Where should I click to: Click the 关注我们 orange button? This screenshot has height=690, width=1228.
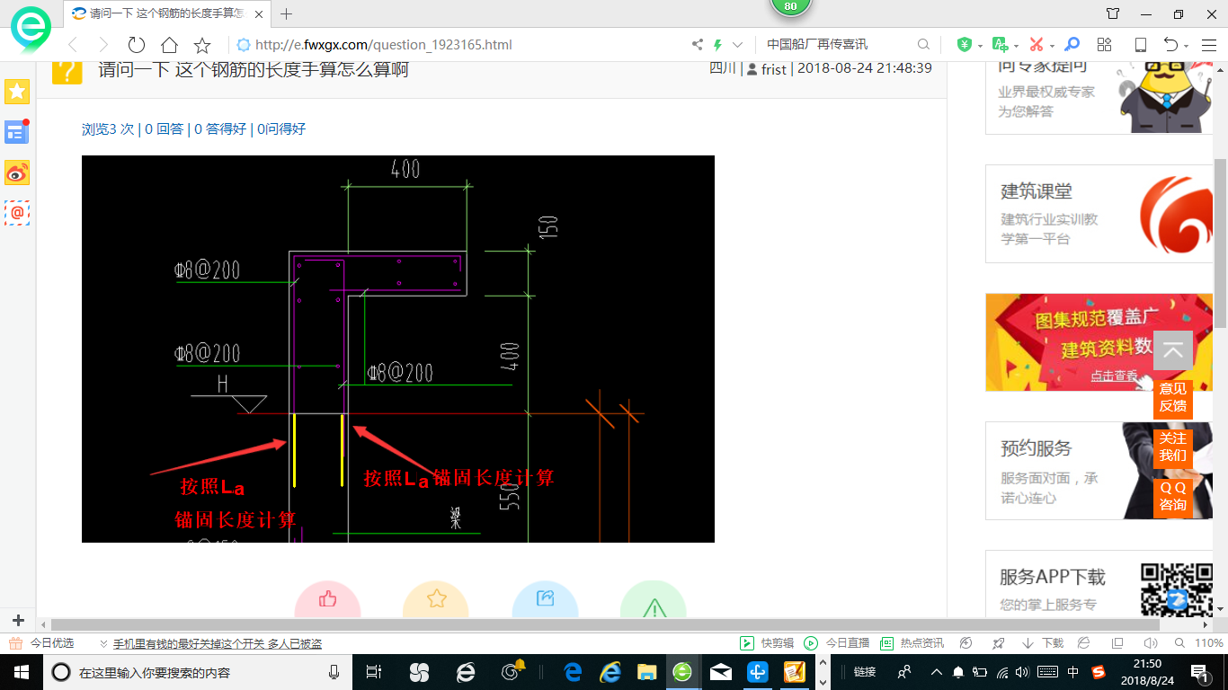pyautogui.click(x=1173, y=447)
